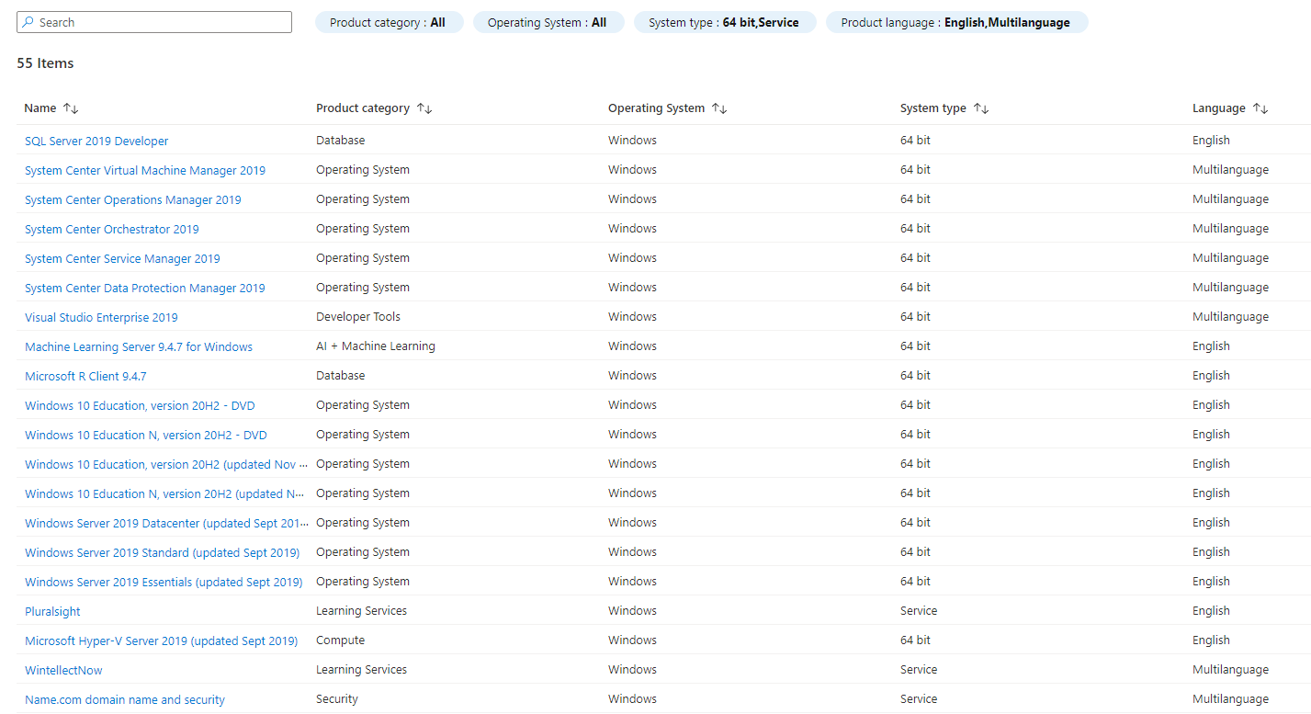Image resolution: width=1311 pixels, height=714 pixels.
Task: Click Multilanguage in Name.com row
Action: 1230,699
